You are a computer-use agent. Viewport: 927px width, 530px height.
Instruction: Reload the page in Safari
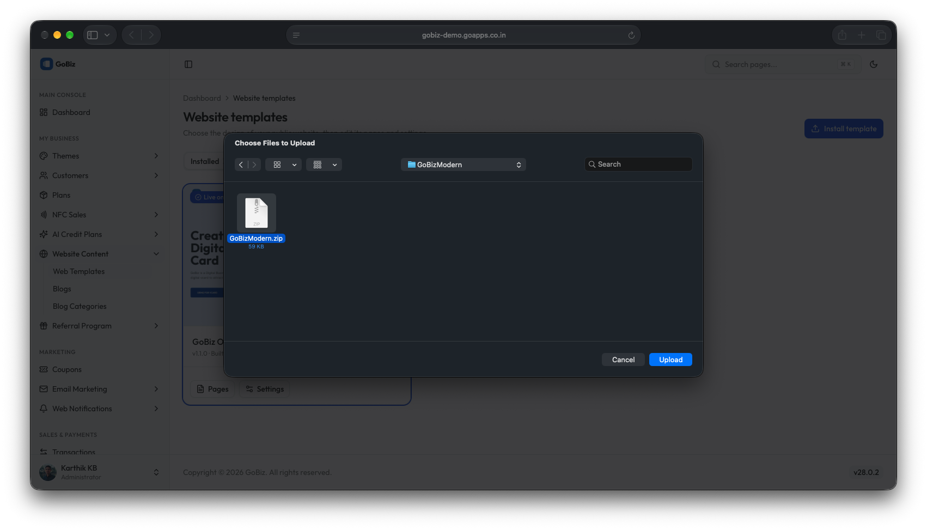pos(631,35)
